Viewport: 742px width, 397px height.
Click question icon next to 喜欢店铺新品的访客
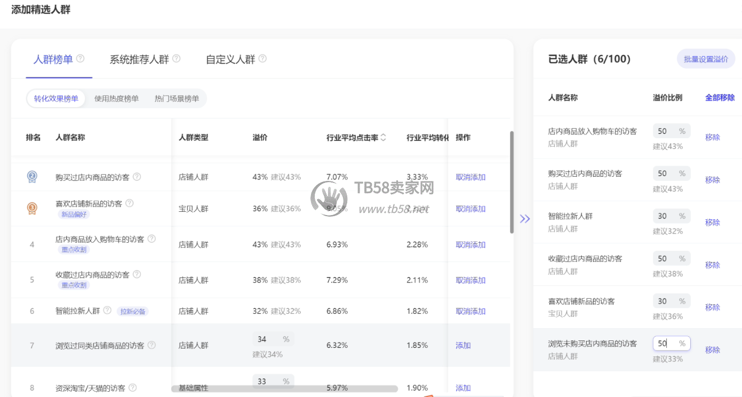pyautogui.click(x=129, y=203)
